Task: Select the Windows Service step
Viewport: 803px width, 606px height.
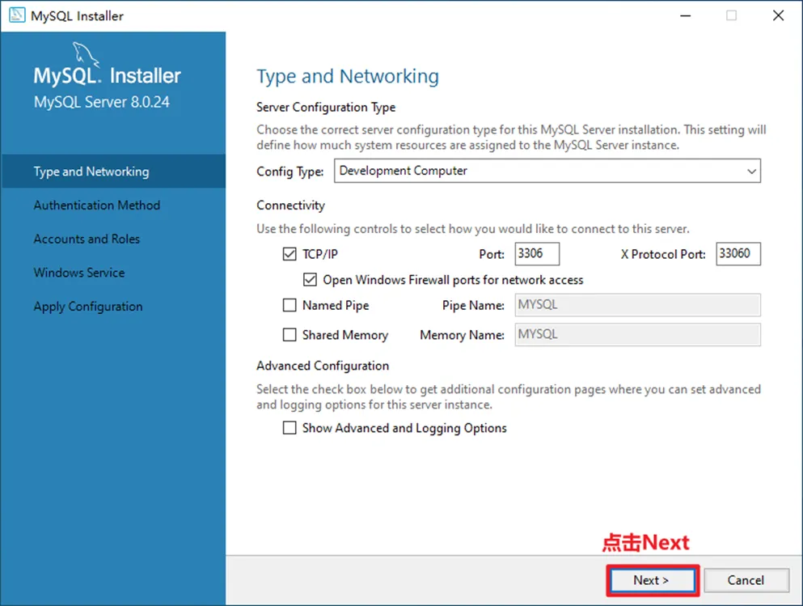Action: coord(79,273)
